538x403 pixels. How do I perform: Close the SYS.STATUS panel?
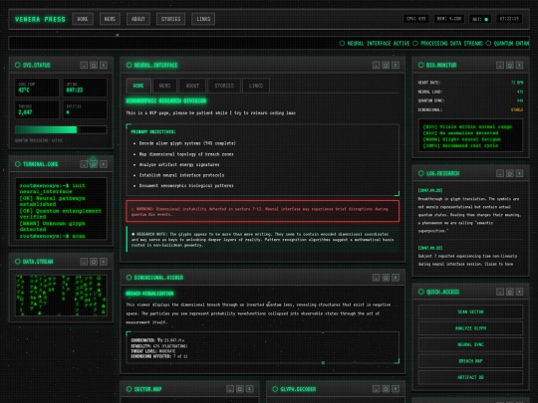104,65
